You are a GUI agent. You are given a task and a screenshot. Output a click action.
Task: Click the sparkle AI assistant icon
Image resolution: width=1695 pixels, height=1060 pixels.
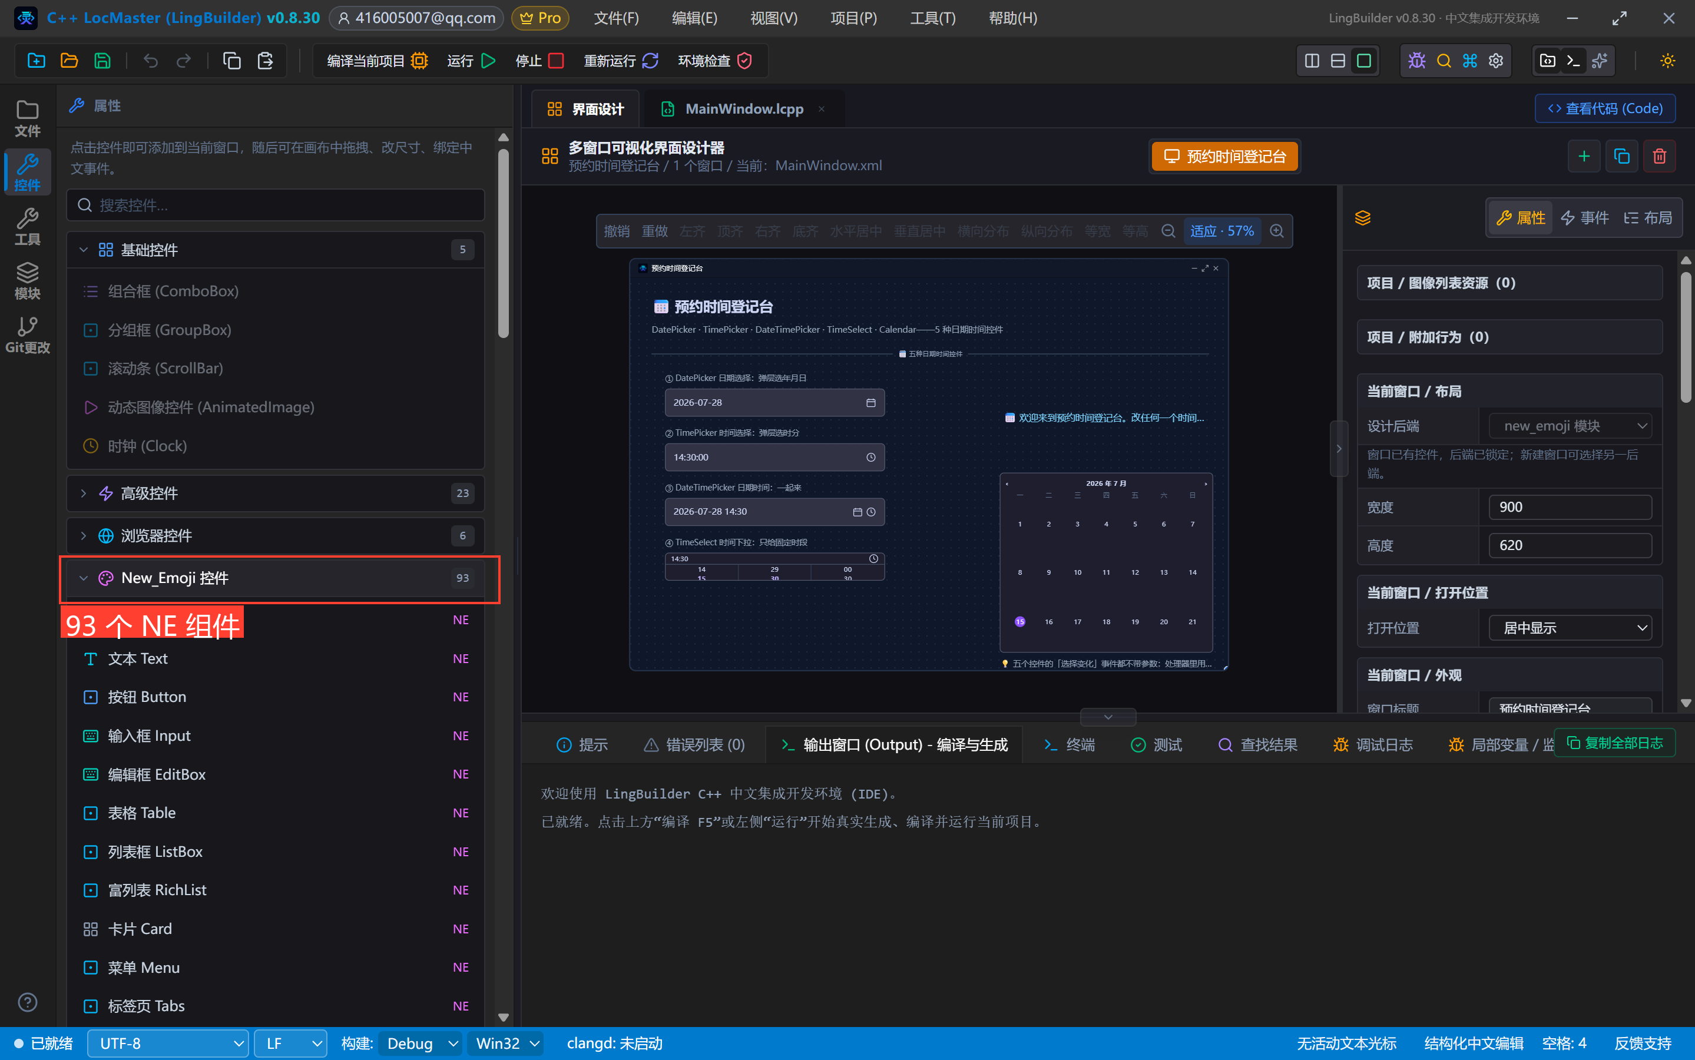[x=1600, y=60]
